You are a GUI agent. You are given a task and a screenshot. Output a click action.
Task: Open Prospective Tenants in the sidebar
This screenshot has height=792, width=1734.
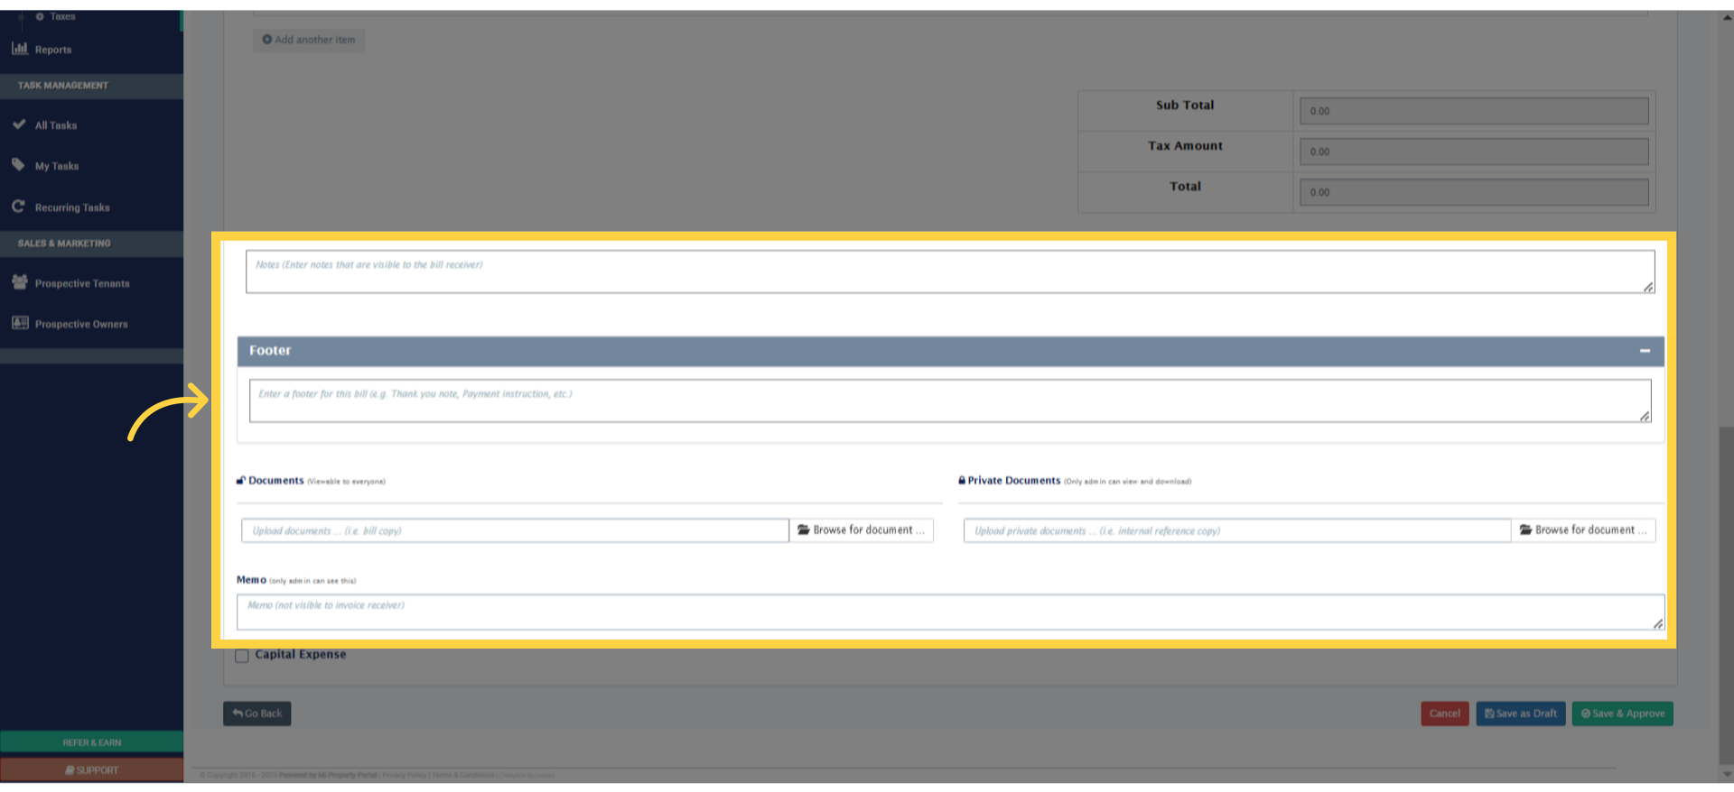tap(82, 283)
